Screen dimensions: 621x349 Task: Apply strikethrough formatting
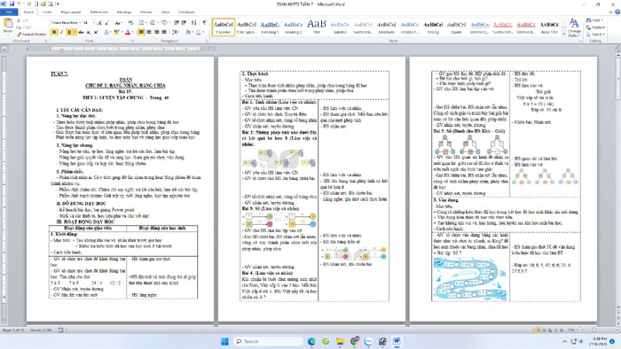(x=81, y=33)
